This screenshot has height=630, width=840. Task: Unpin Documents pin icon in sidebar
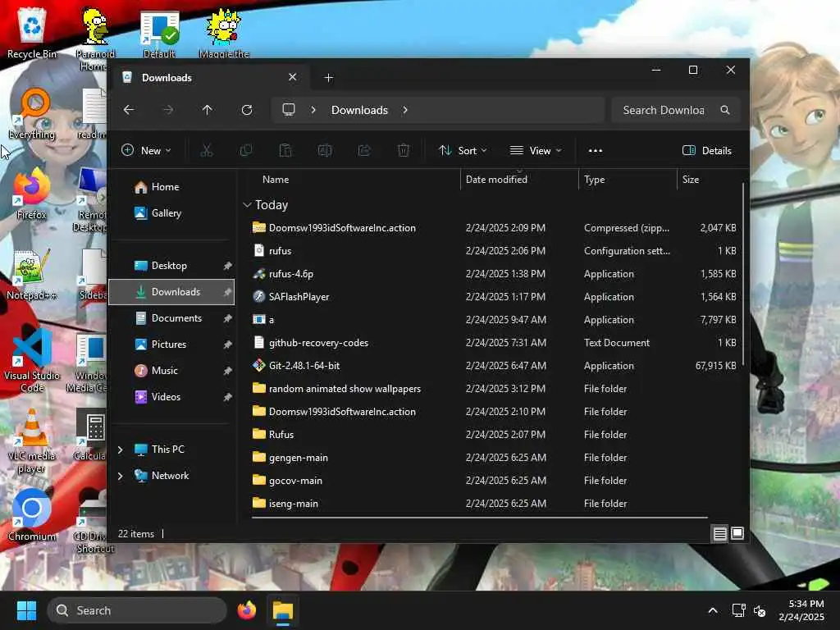(x=227, y=318)
